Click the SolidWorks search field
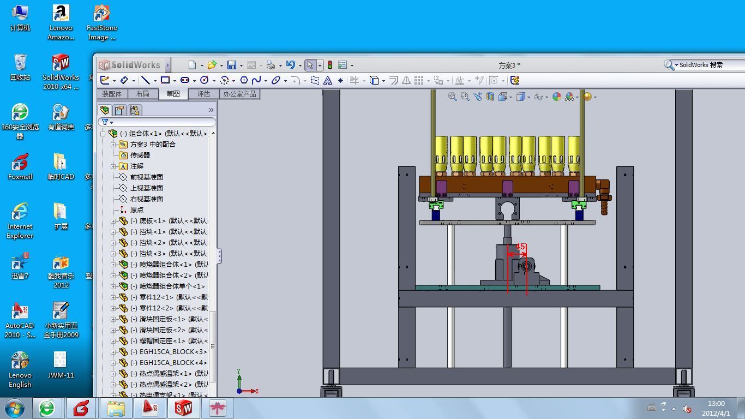 click(x=709, y=65)
